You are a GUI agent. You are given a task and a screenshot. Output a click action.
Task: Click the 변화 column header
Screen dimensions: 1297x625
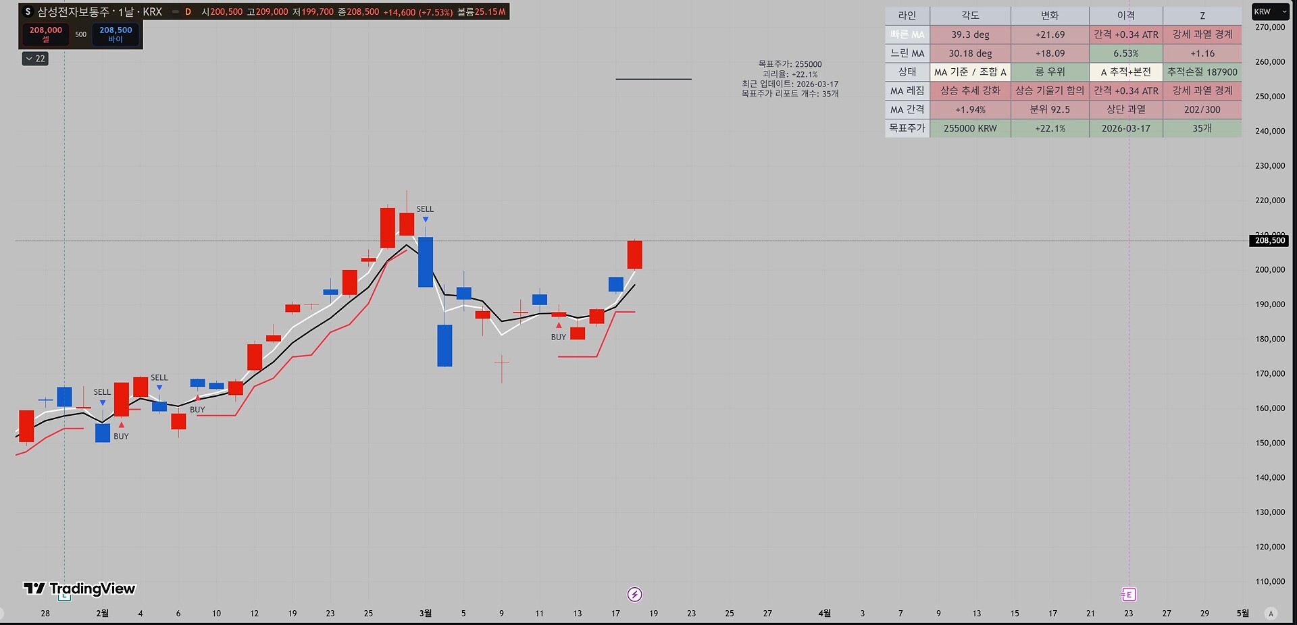point(1050,16)
